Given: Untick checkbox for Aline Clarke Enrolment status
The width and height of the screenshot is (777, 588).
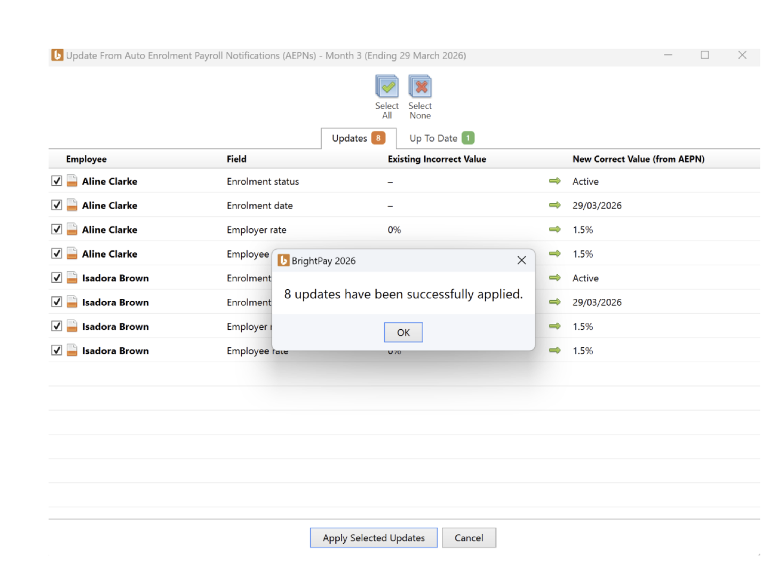Looking at the screenshot, I should pyautogui.click(x=57, y=181).
